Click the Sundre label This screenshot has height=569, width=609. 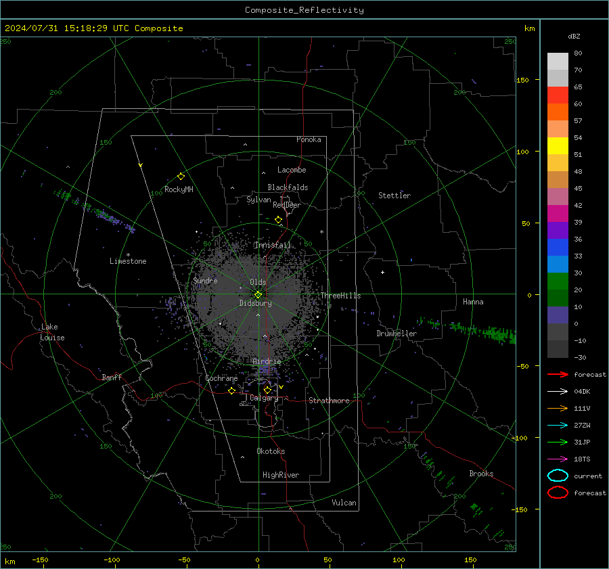pyautogui.click(x=205, y=280)
